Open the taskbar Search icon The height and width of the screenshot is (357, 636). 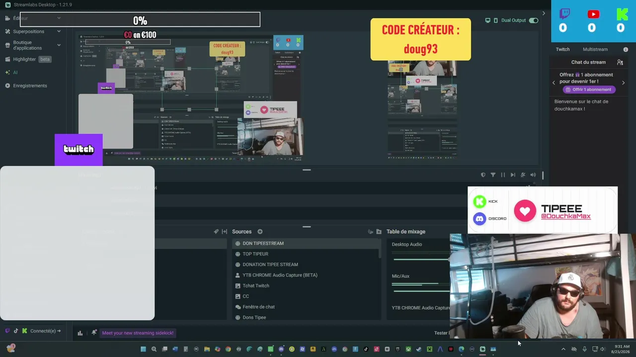(x=154, y=349)
